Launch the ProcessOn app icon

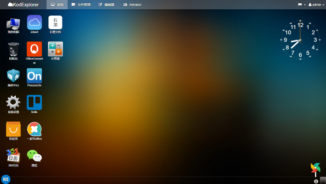[x=34, y=76]
